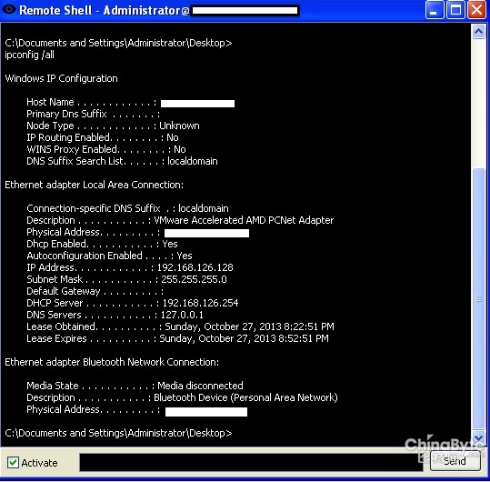Image resolution: width=490 pixels, height=482 pixels.
Task: Click the scrollbar up arrow
Action: [x=478, y=31]
